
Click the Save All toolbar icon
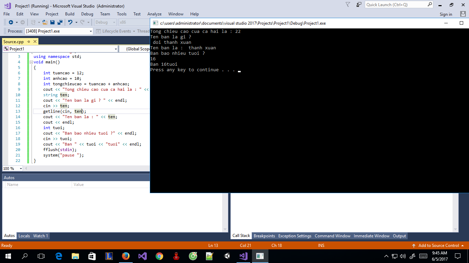tap(60, 22)
